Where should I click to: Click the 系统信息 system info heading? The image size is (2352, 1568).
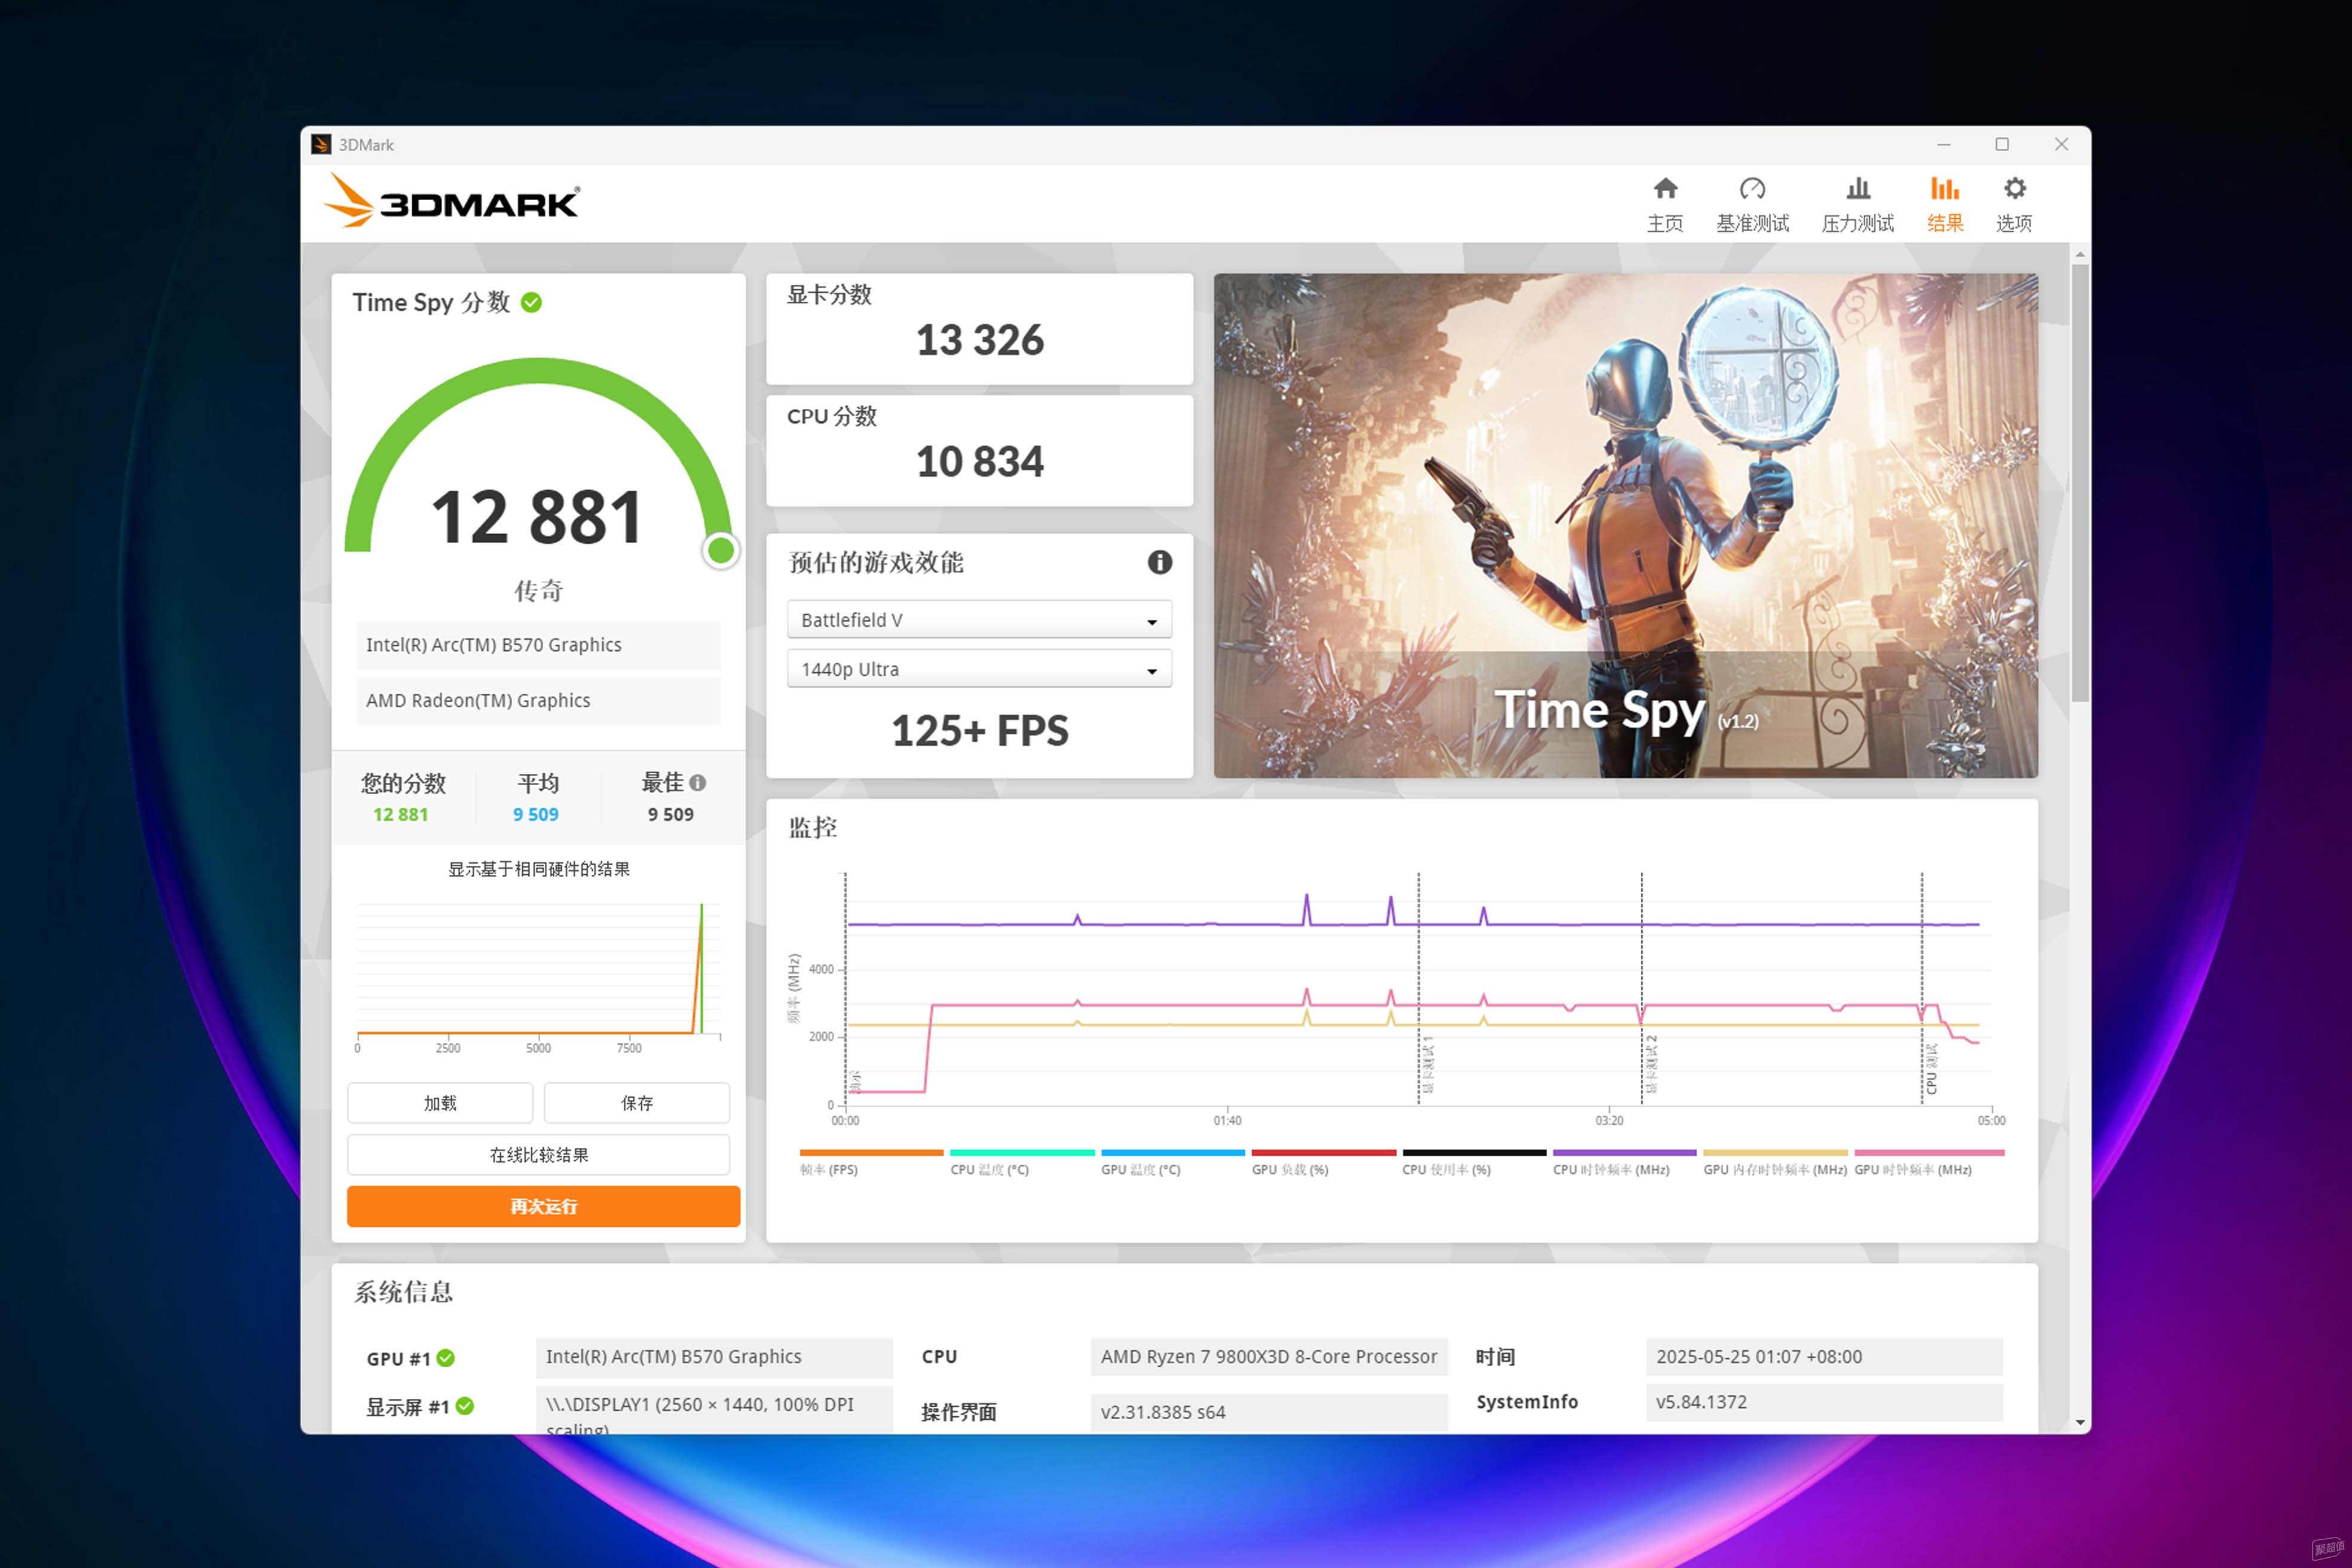coord(403,1292)
